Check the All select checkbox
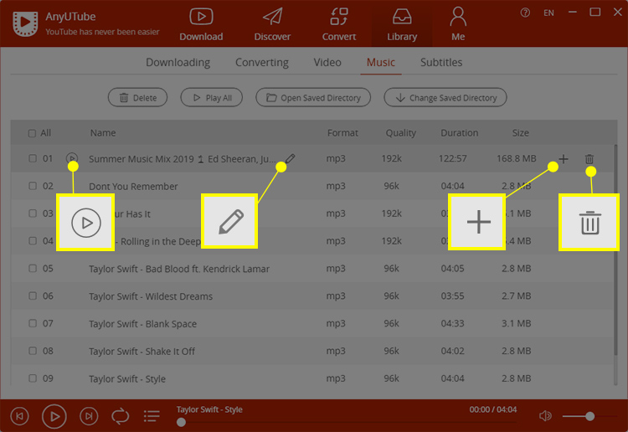This screenshot has width=628, height=432. (32, 133)
